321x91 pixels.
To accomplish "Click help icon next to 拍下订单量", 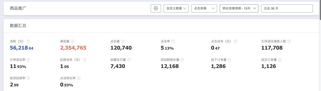I will coord(229,60).
